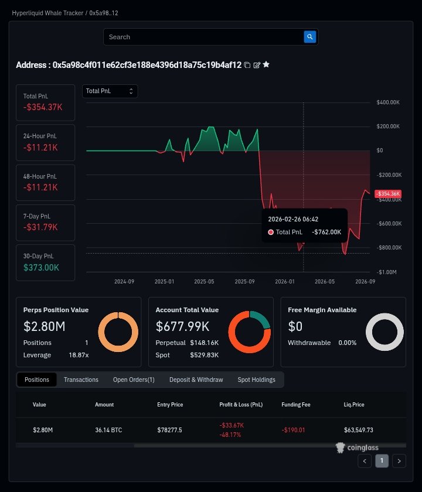Click the $2.80M Perps Position Value figure
Screen dimensions: 422x492
[x=45, y=326]
